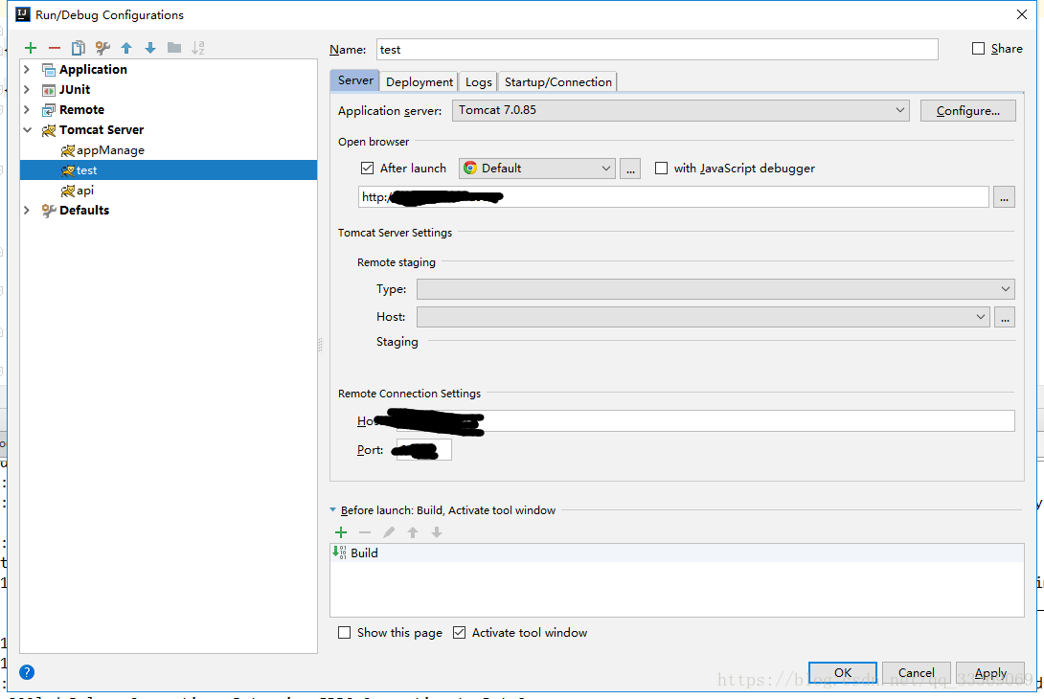Sort configurations alphabetically
This screenshot has width=1044, height=699.
click(197, 48)
